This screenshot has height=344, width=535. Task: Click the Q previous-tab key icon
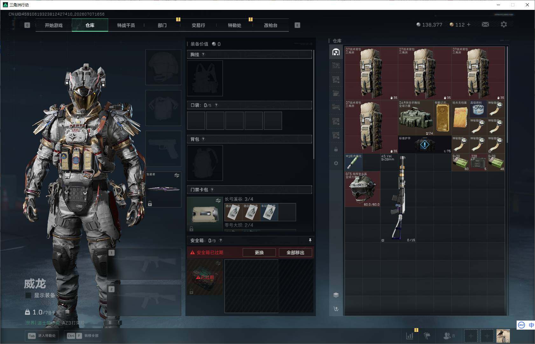(x=27, y=25)
